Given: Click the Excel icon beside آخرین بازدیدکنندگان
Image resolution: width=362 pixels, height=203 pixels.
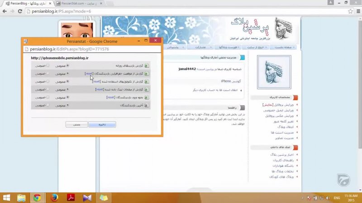Looking at the screenshot, I should click(x=147, y=105).
